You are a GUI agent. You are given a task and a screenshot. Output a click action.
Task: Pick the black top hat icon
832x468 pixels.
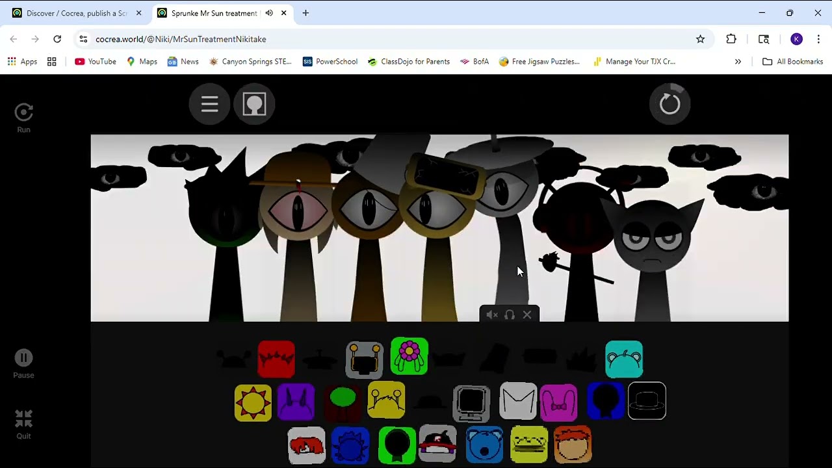click(x=647, y=401)
